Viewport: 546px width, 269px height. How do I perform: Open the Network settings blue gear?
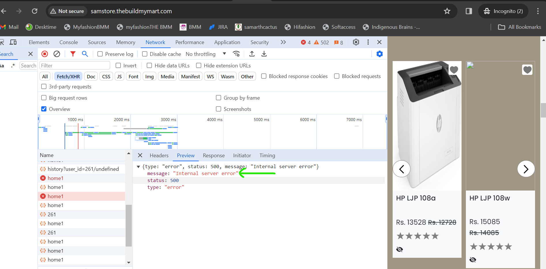[380, 54]
